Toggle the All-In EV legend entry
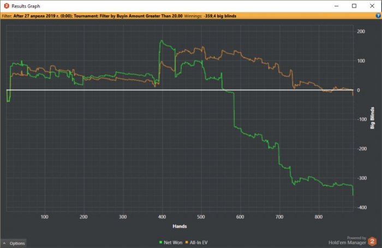The height and width of the screenshot is (248, 382). 196,243
